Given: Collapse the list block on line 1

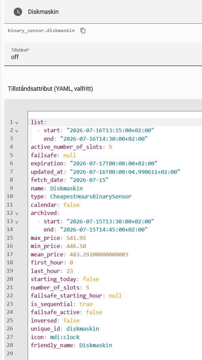Looking at the screenshot, I should (x=17, y=122).
